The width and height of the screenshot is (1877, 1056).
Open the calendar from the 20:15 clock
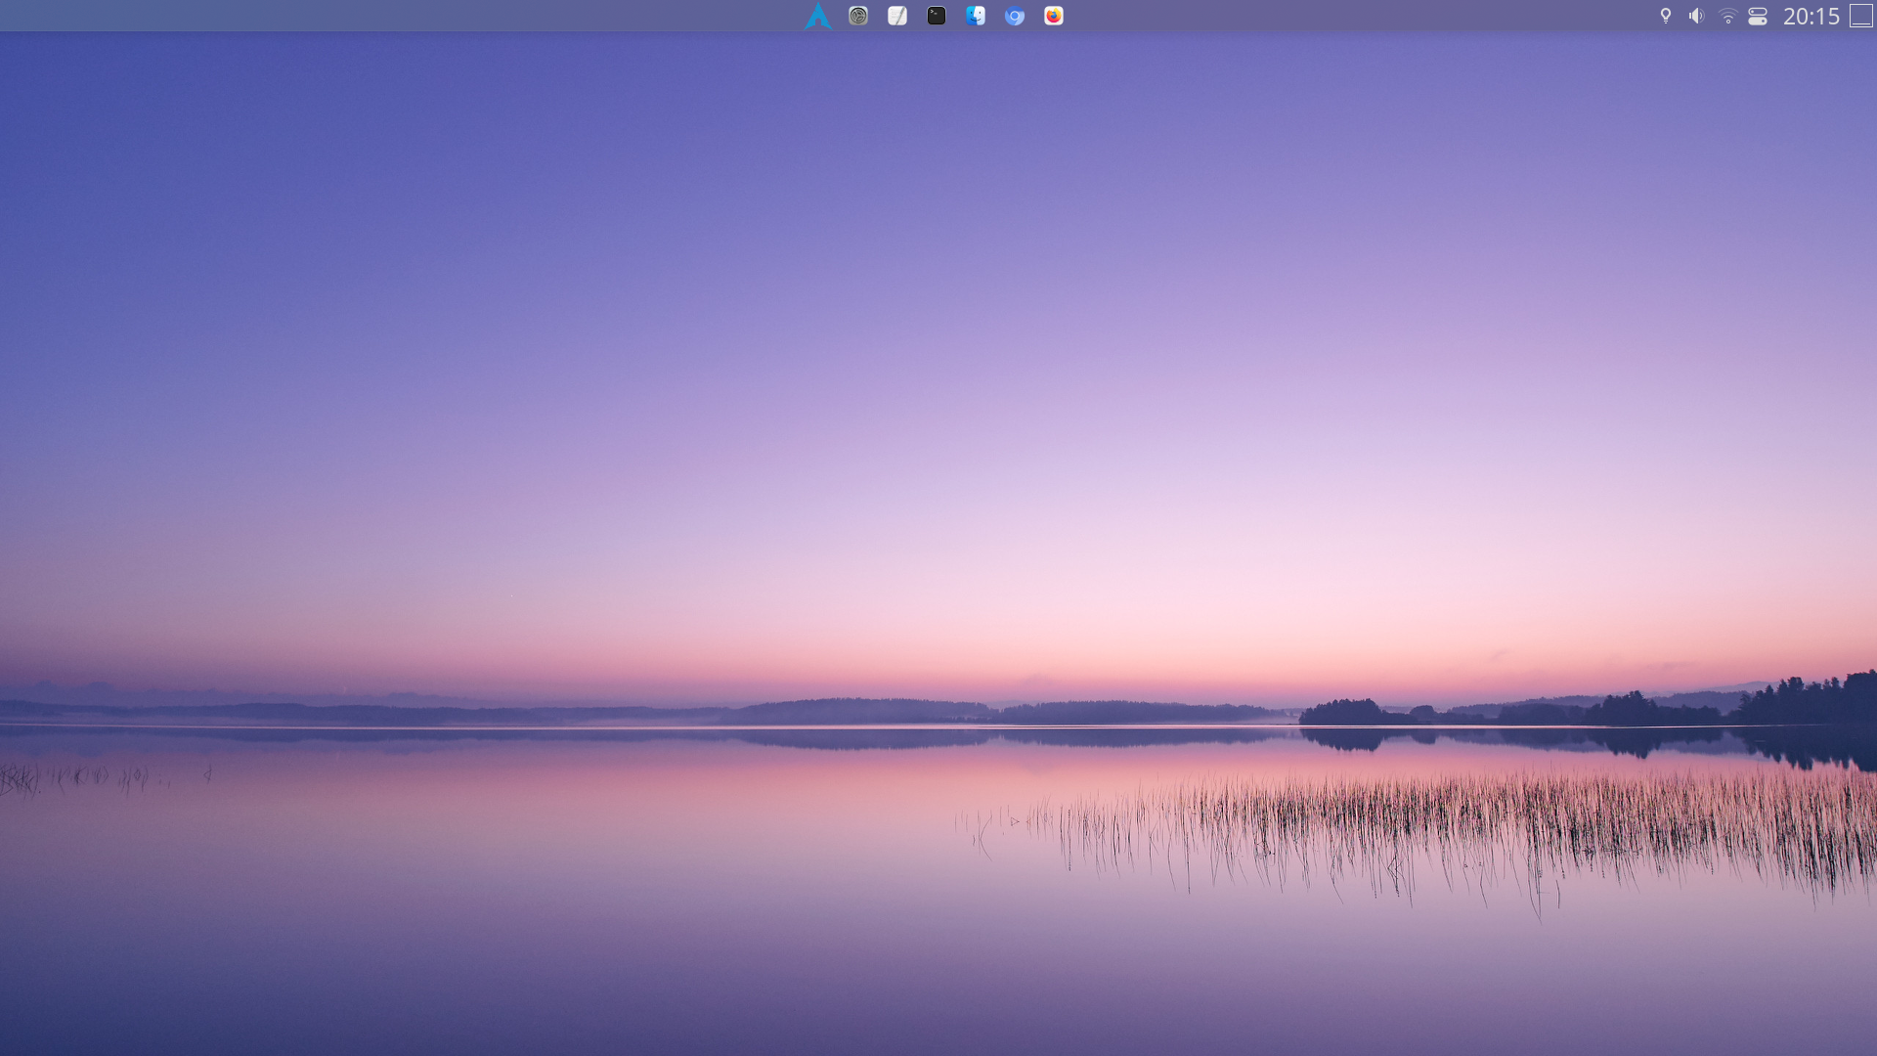pos(1812,16)
